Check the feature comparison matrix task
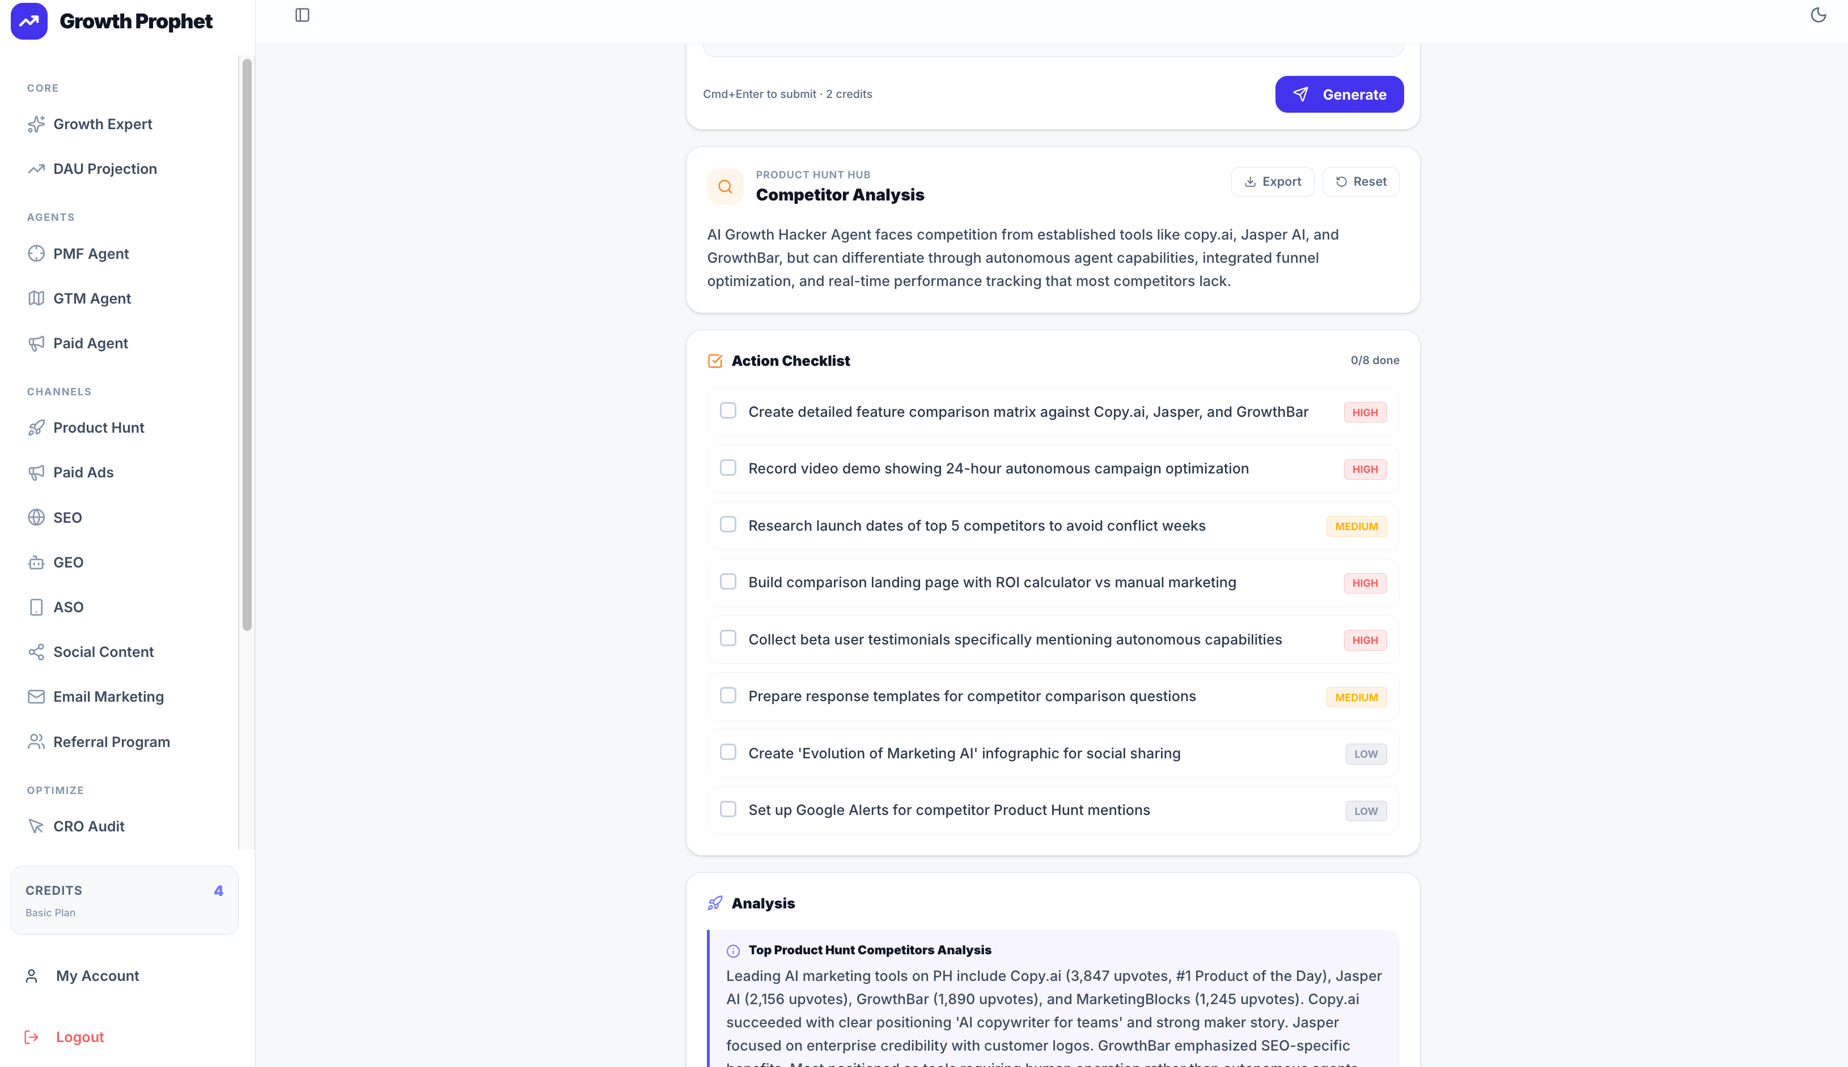The image size is (1848, 1067). [x=728, y=411]
